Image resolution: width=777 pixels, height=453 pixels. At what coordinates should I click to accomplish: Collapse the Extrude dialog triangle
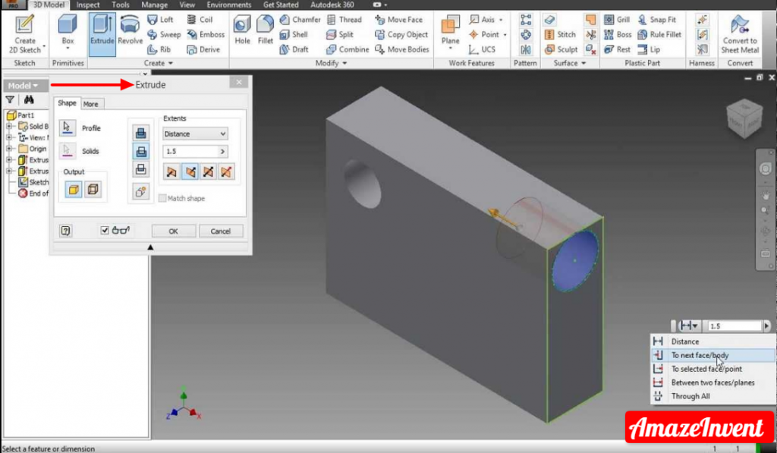coord(150,247)
